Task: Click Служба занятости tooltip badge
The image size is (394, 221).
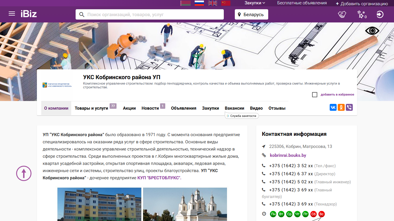Action: point(242,116)
